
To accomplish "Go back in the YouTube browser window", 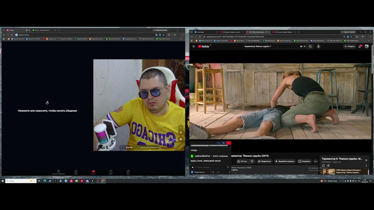I will coord(192,37).
